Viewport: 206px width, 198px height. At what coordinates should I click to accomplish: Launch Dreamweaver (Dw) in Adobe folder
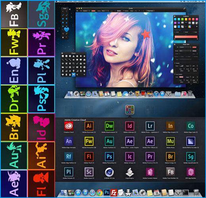(x=109, y=126)
